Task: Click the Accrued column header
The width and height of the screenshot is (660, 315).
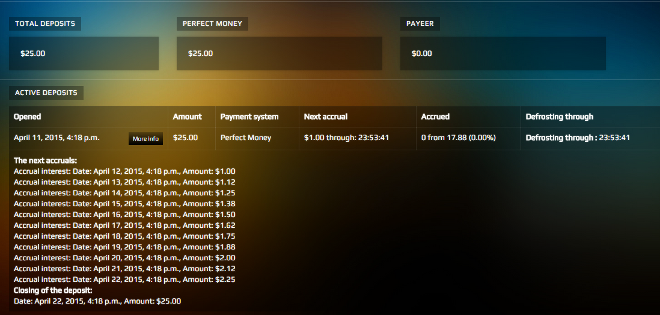Action: point(435,117)
